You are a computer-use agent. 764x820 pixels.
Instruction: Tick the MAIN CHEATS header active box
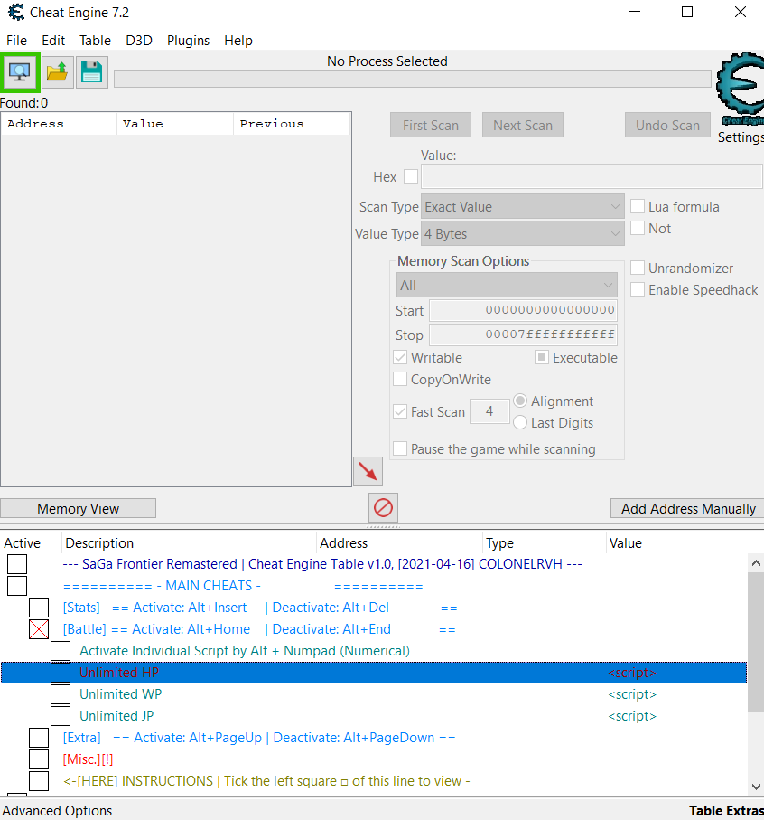point(17,586)
